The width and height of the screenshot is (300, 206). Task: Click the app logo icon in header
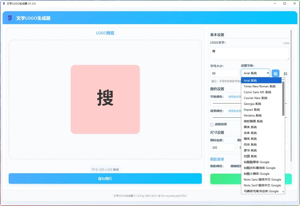pyautogui.click(x=10, y=18)
